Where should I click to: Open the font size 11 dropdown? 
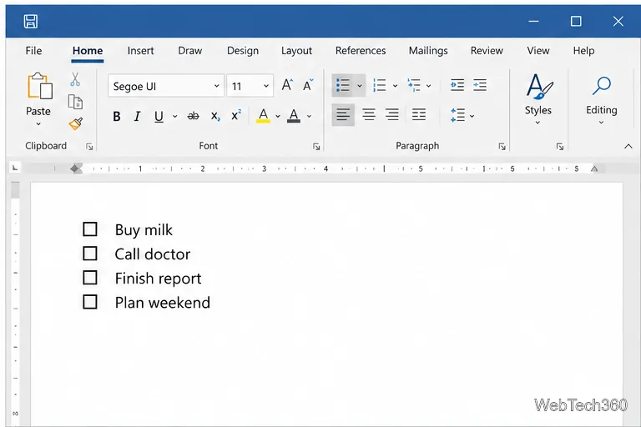click(266, 86)
